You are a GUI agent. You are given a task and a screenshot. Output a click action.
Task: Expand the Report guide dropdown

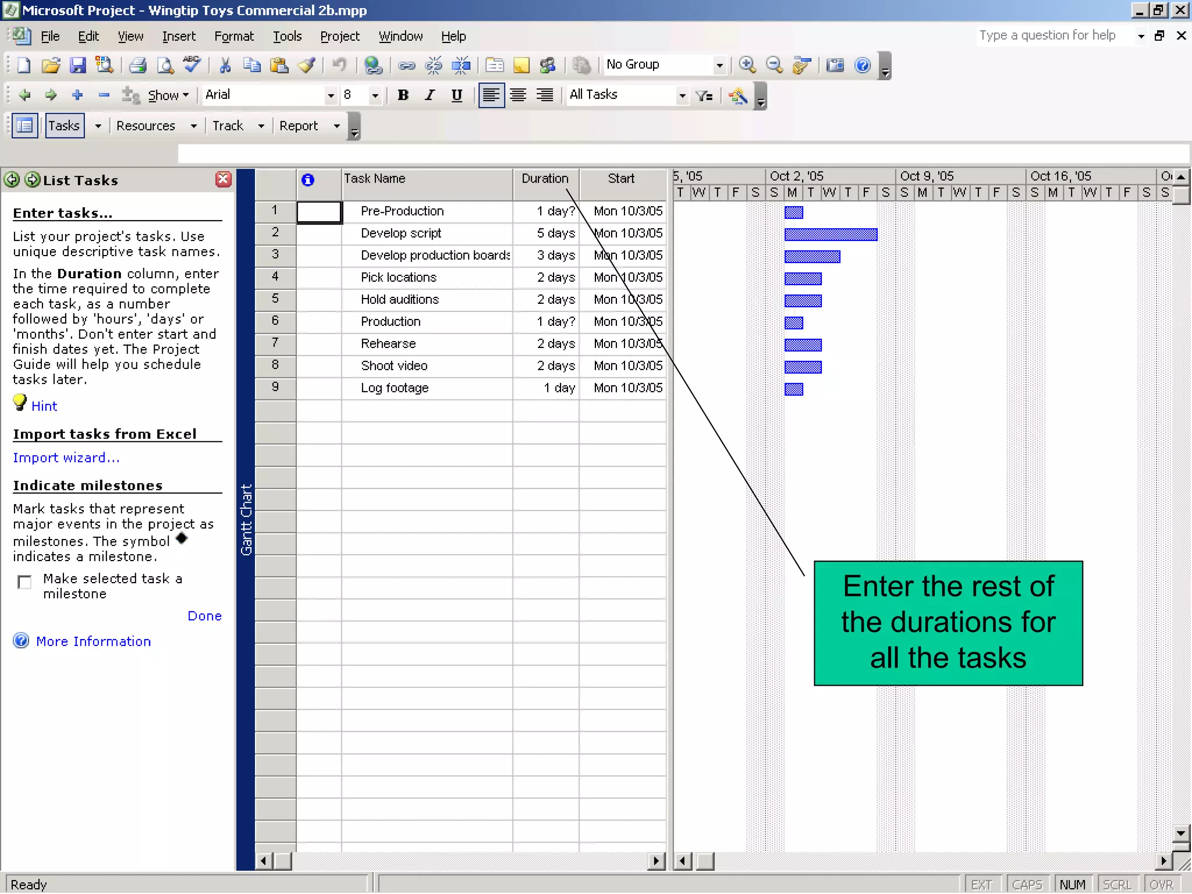pyautogui.click(x=336, y=126)
